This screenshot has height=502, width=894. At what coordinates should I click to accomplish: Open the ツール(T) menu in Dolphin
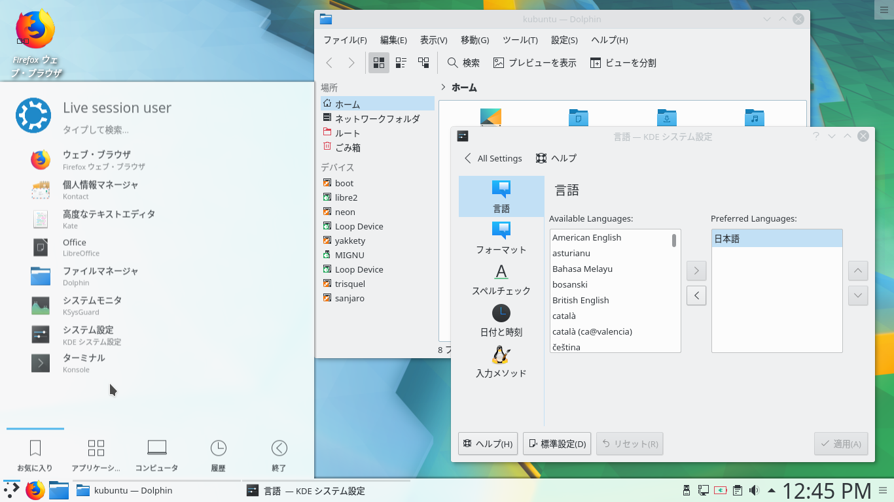[520, 40]
